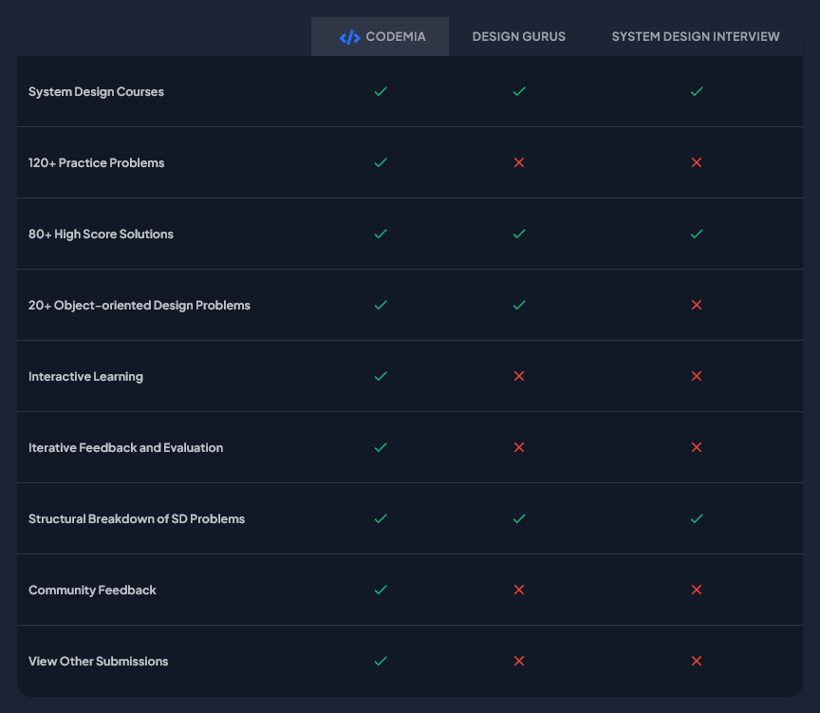Click Design Gurus' red X for Practice Problems
Screen dimensions: 820x713
tap(519, 163)
